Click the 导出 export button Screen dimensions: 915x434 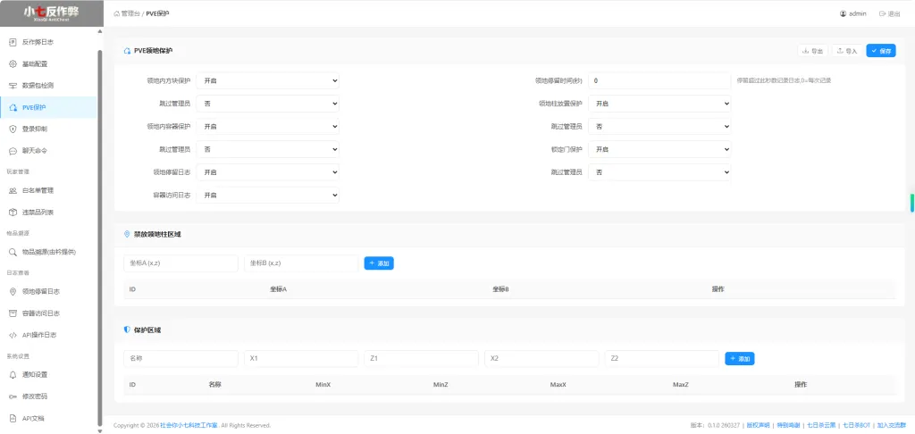click(812, 51)
